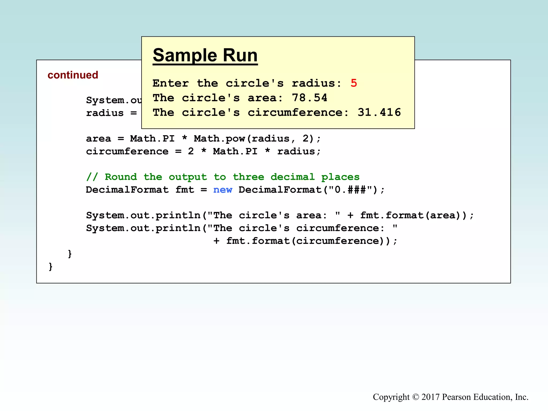This screenshot has width=548, height=411.
Task: Click the red "continued" label
Action: (73, 75)
